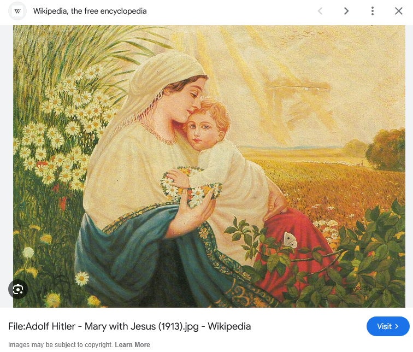Search this image with Google Lens icon

pos(18,289)
